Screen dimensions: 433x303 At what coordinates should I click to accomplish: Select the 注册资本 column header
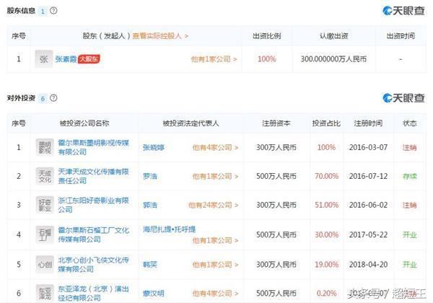pos(276,123)
